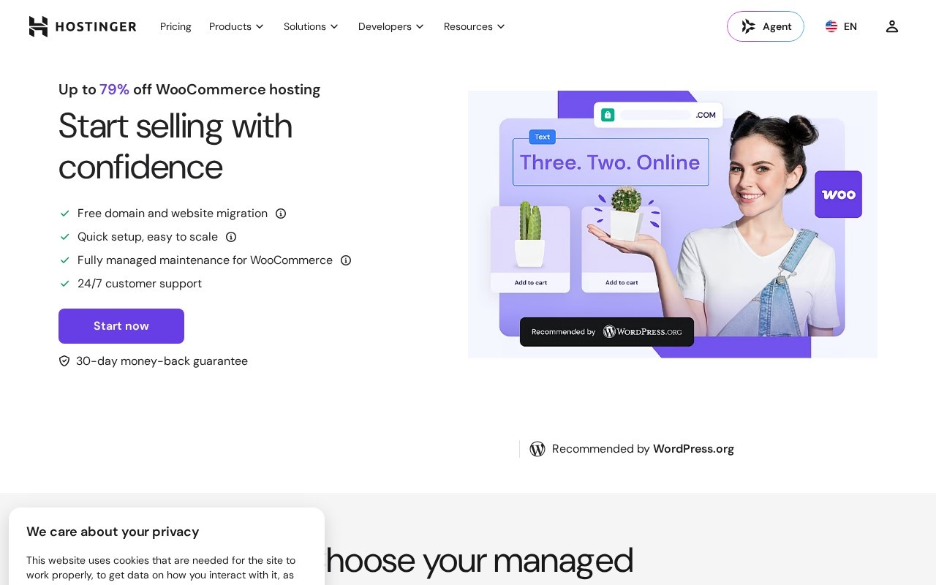
Task: Click the shield icon next to money-back guarantee
Action: (64, 361)
